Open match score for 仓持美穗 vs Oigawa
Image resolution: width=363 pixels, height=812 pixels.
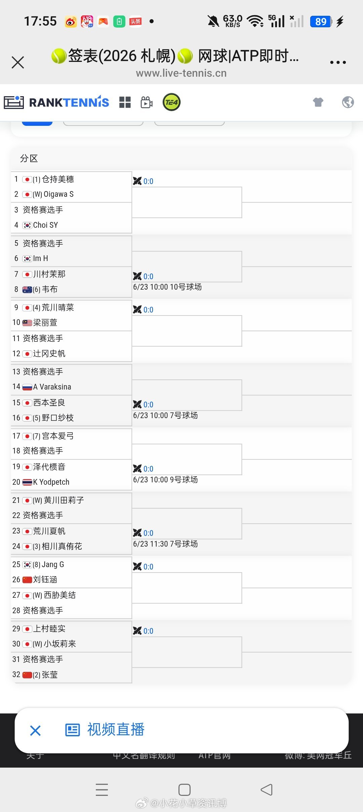tap(143, 181)
